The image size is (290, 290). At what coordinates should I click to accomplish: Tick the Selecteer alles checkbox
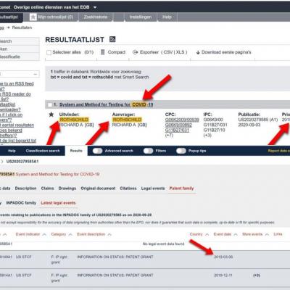[x=49, y=52]
